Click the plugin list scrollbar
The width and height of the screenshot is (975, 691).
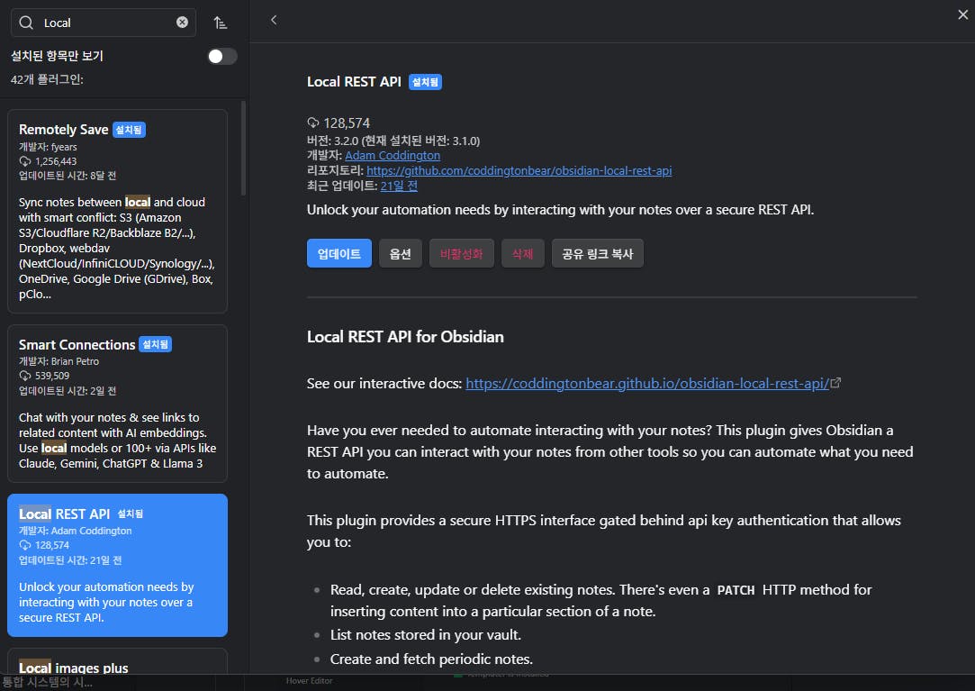click(x=243, y=148)
